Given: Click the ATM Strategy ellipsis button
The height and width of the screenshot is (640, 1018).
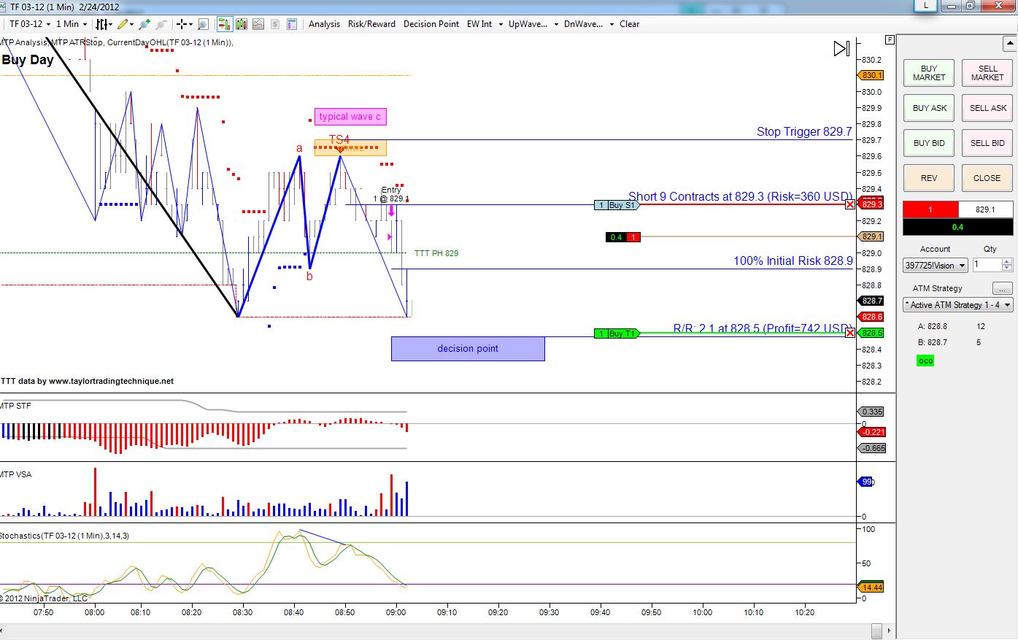Looking at the screenshot, I should click(1003, 288).
